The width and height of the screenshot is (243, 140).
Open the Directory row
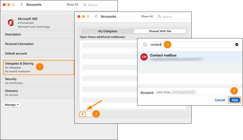click(39, 93)
